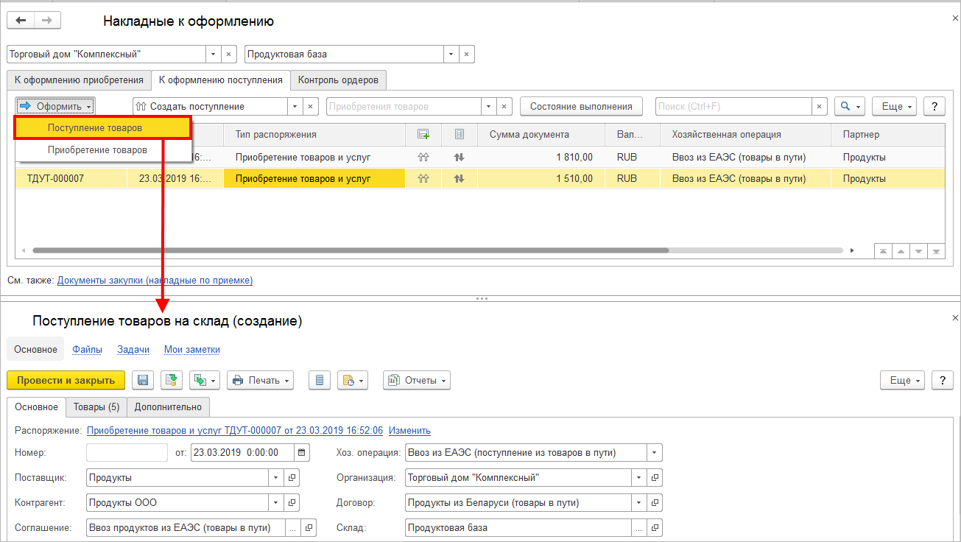Click the list-sheet column header icon
Image resolution: width=961 pixels, height=542 pixels.
pos(460,134)
